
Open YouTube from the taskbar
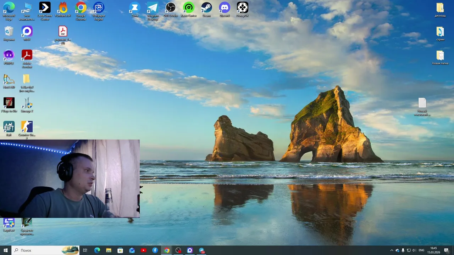[x=143, y=250]
